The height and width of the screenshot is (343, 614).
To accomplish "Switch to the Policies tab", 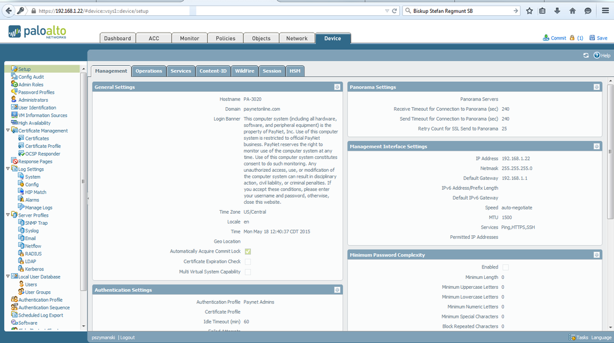I will 226,38.
